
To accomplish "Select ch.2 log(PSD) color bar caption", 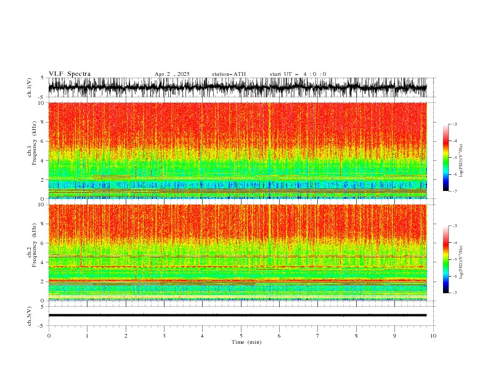I will click(x=461, y=262).
